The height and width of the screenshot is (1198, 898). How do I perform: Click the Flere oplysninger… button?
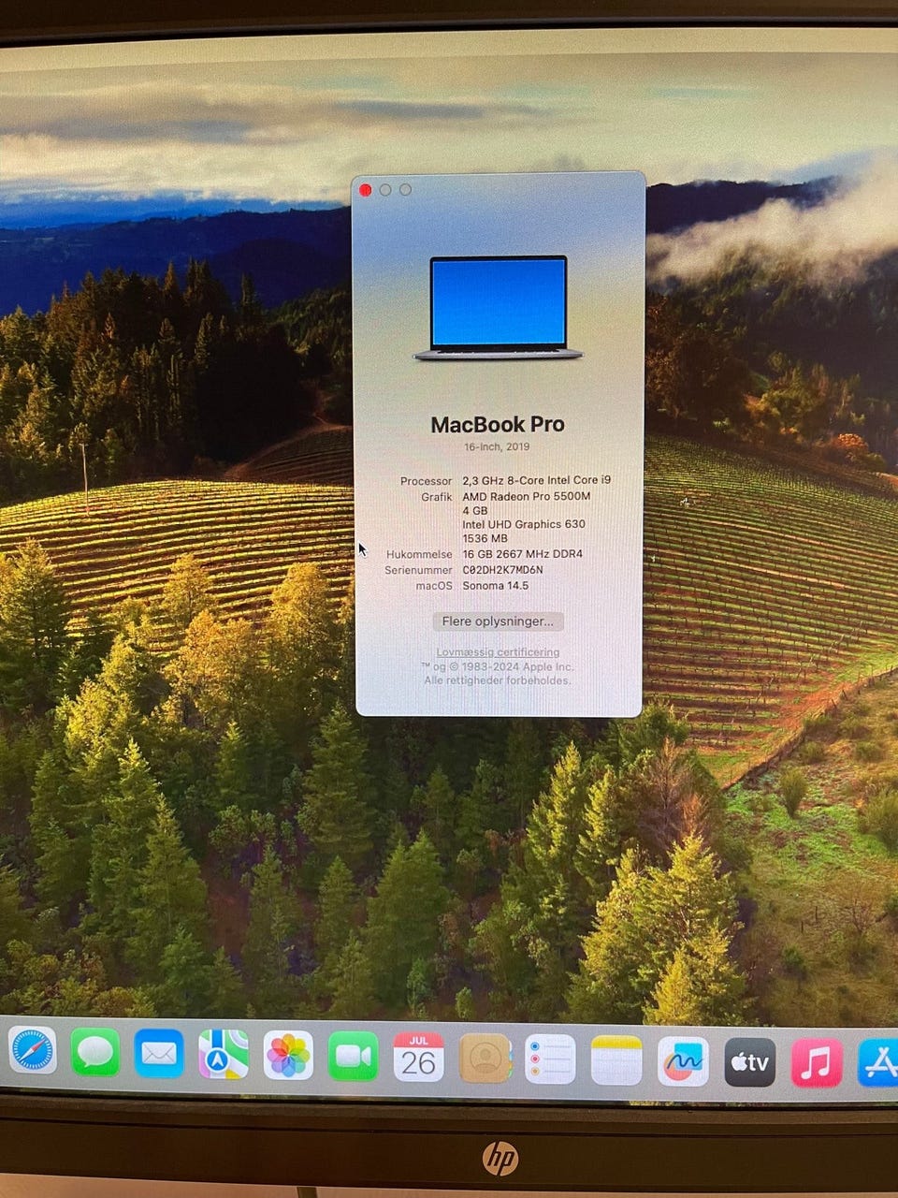[x=499, y=621]
